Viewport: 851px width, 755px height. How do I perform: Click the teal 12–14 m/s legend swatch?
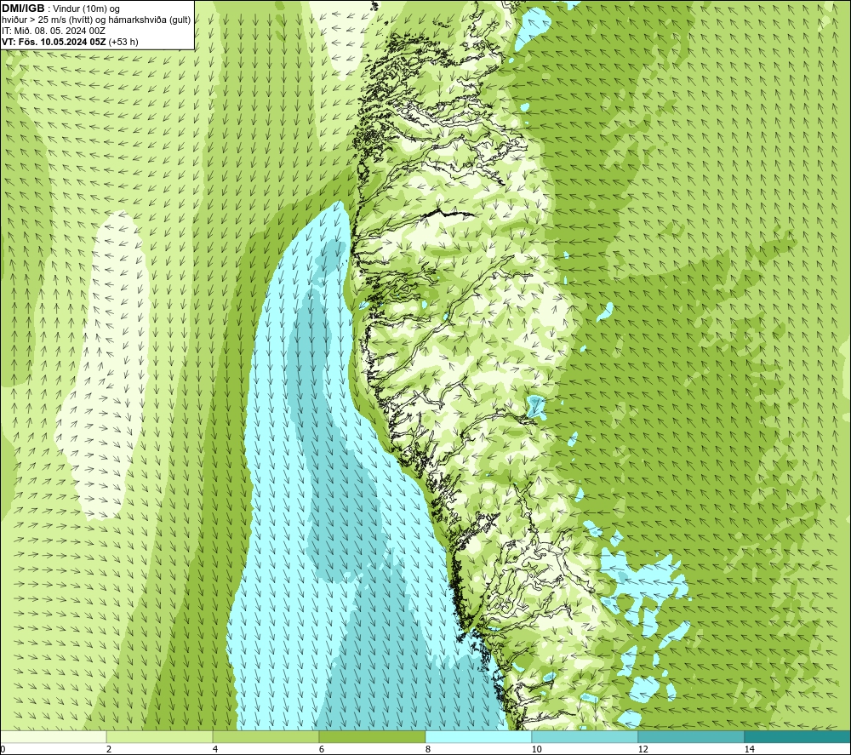691,736
